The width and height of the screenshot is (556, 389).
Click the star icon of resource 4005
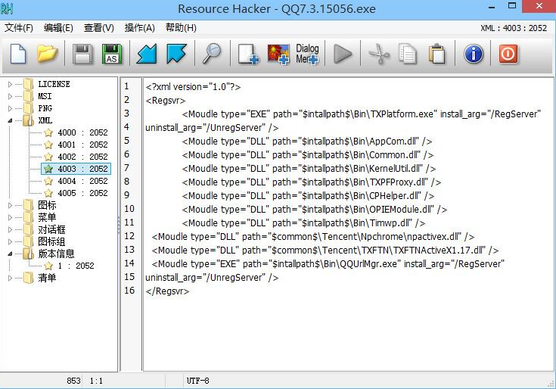48,193
